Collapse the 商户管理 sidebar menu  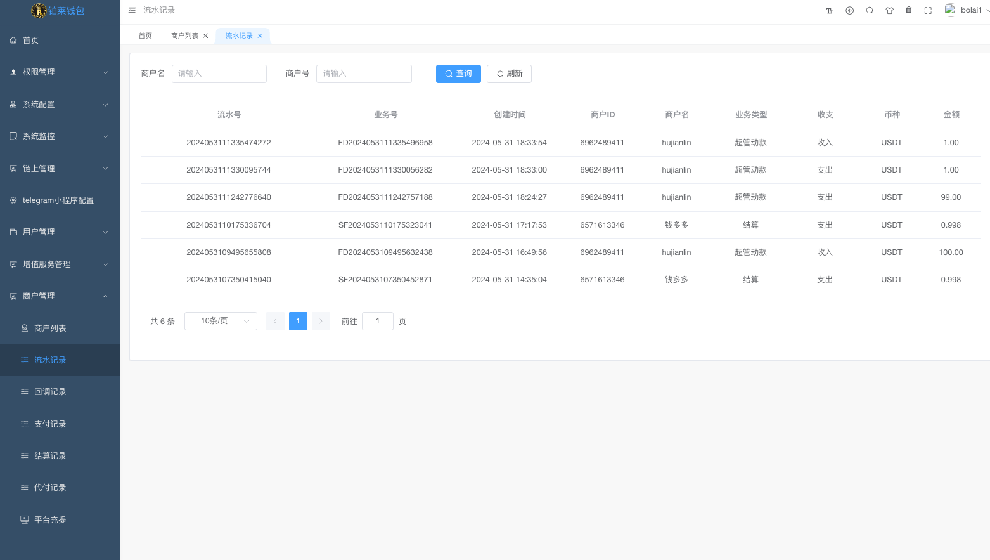60,296
